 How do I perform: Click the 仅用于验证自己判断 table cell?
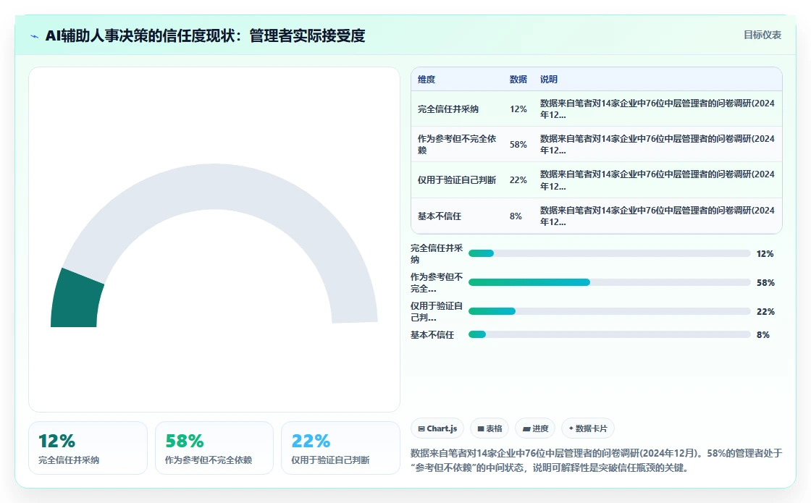(457, 180)
